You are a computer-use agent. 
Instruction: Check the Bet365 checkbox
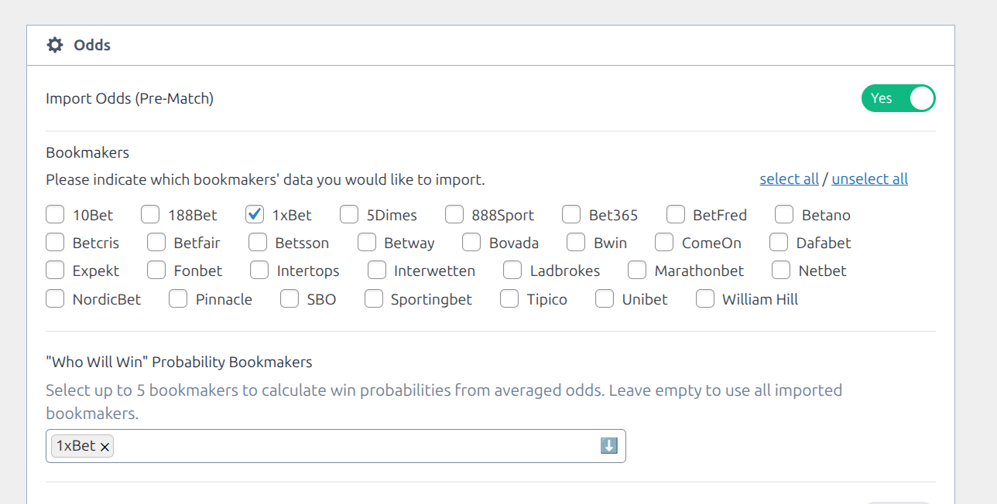click(571, 214)
